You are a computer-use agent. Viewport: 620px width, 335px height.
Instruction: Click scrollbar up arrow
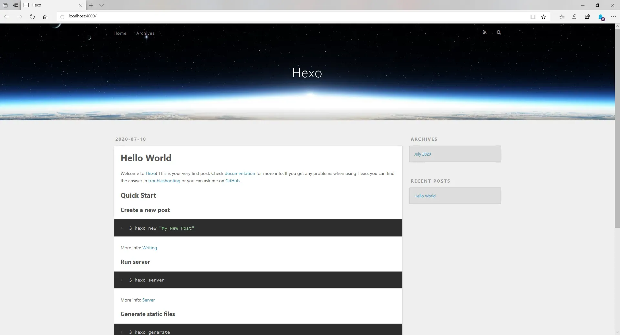click(x=617, y=26)
